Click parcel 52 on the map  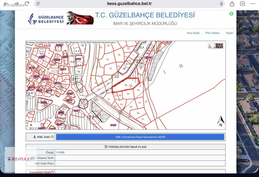coord(108,99)
